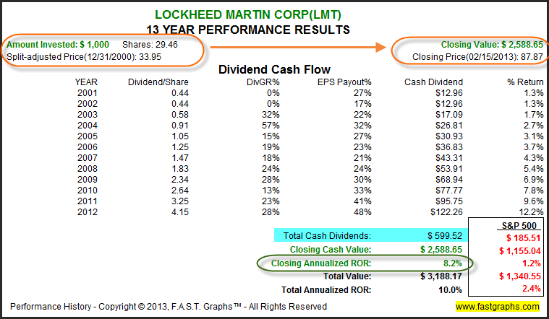Click the EPS Payout% column header
Image resolution: width=549 pixels, height=319 pixels.
coord(344,82)
